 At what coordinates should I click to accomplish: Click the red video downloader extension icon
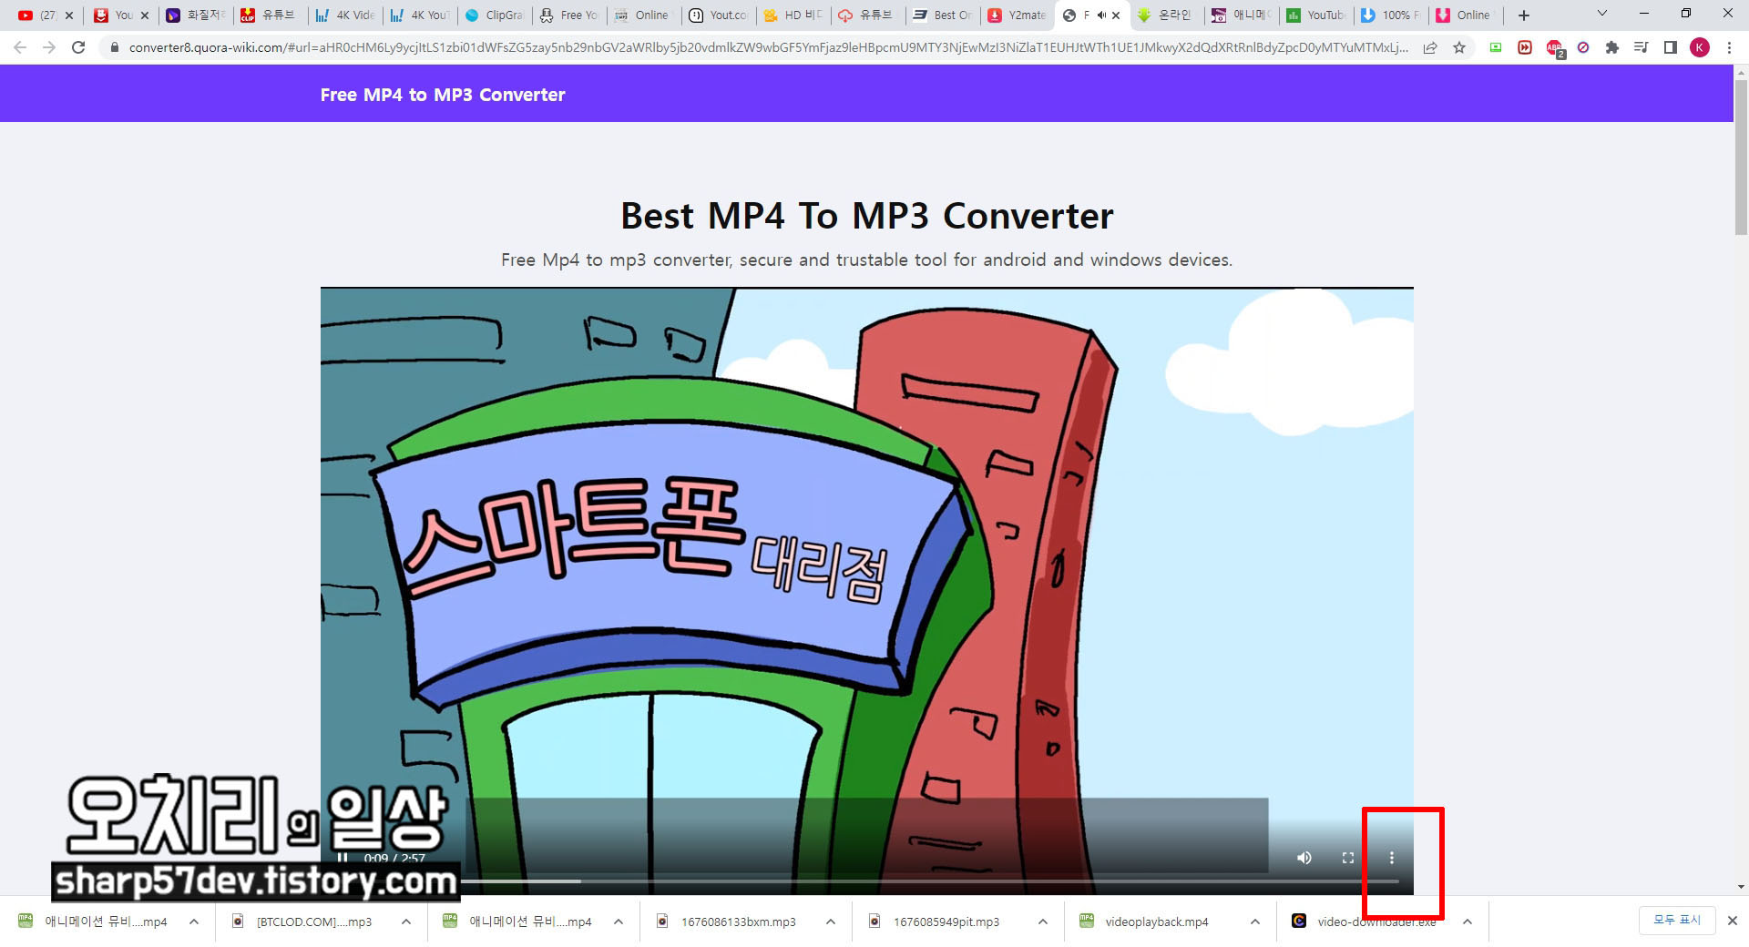point(1524,47)
